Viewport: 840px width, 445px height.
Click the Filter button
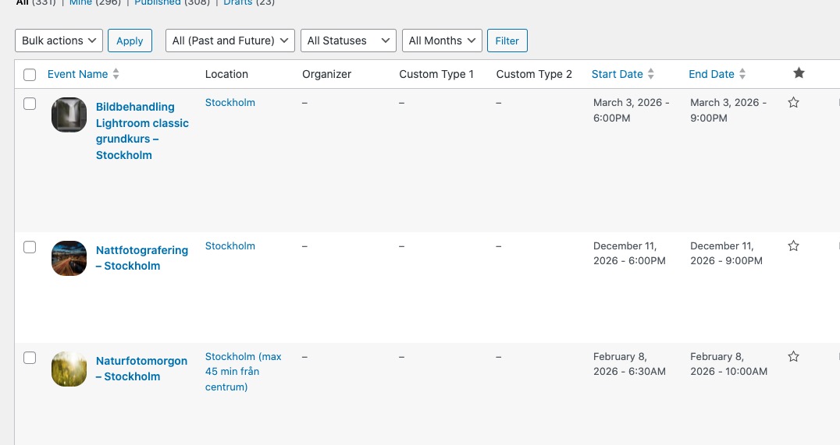[x=507, y=41]
